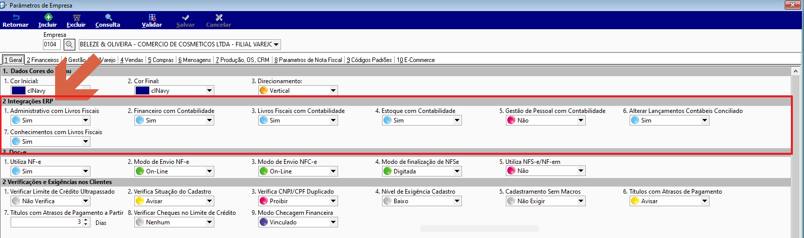804x238 pixels.
Task: Open the 10 E-Commerce tab
Action: pos(415,59)
